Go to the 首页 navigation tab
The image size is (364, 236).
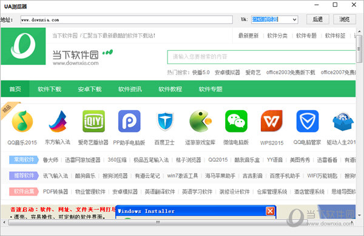tap(15, 89)
